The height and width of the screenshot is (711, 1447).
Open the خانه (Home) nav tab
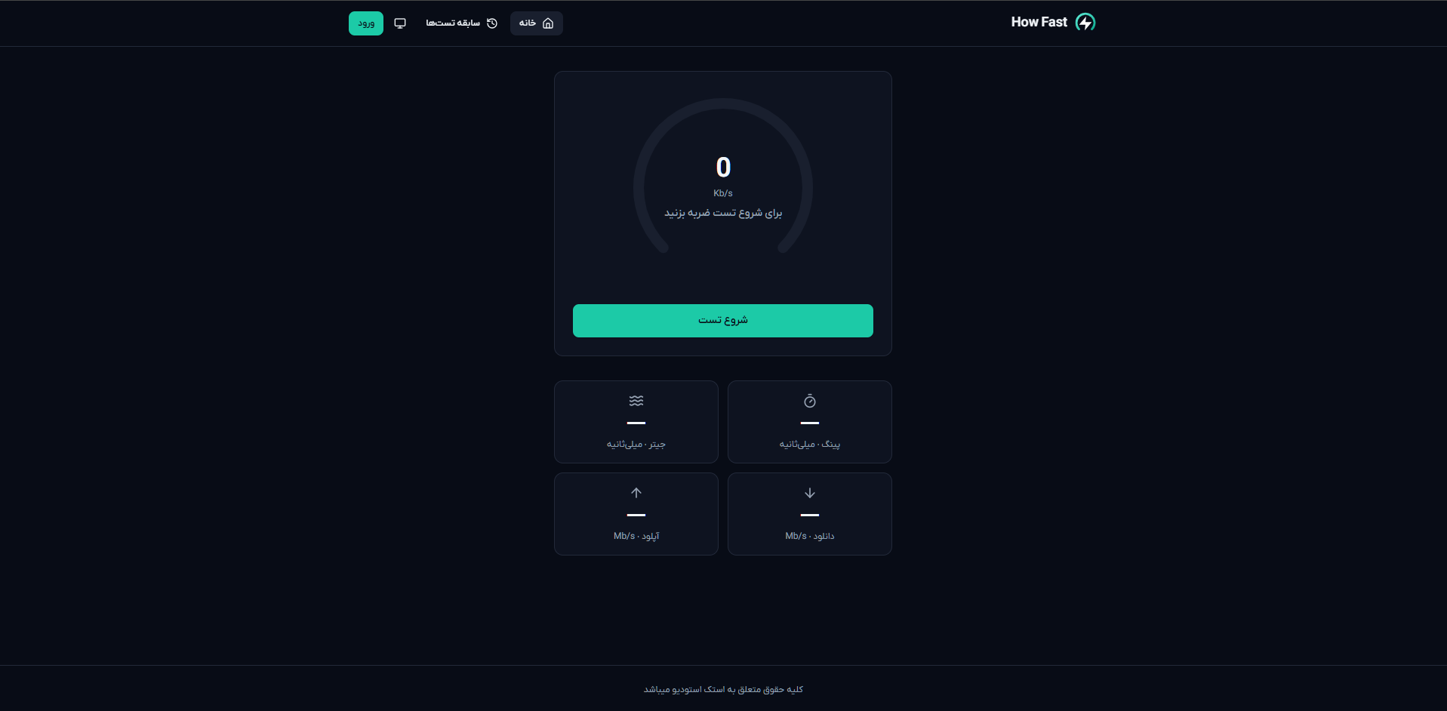[x=536, y=23]
